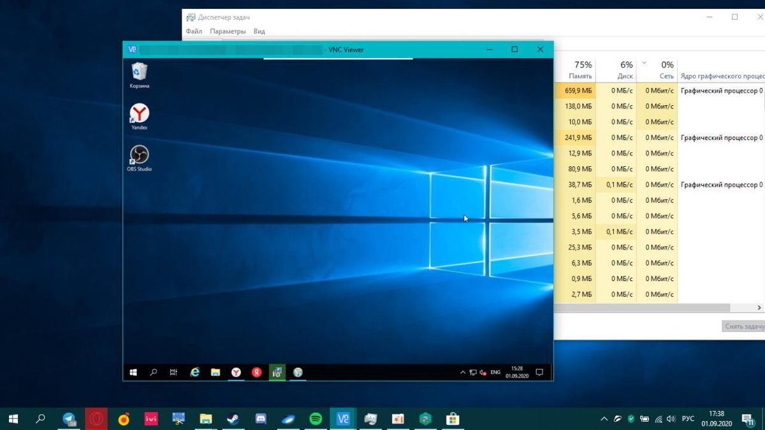765x430 pixels.
Task: Click the «Ядро графического процессора» column header
Action: click(722, 76)
